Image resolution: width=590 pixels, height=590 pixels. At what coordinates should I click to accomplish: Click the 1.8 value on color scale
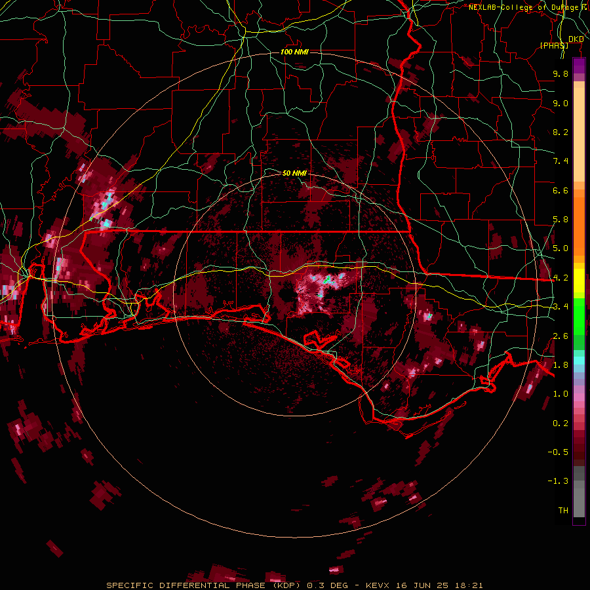(560, 365)
